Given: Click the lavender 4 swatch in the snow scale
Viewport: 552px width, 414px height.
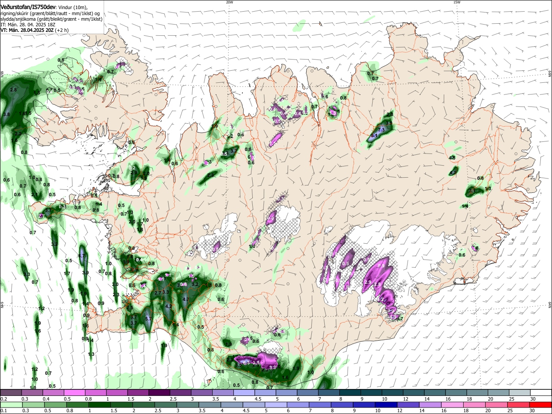Looking at the screenshot, I should [x=243, y=393].
